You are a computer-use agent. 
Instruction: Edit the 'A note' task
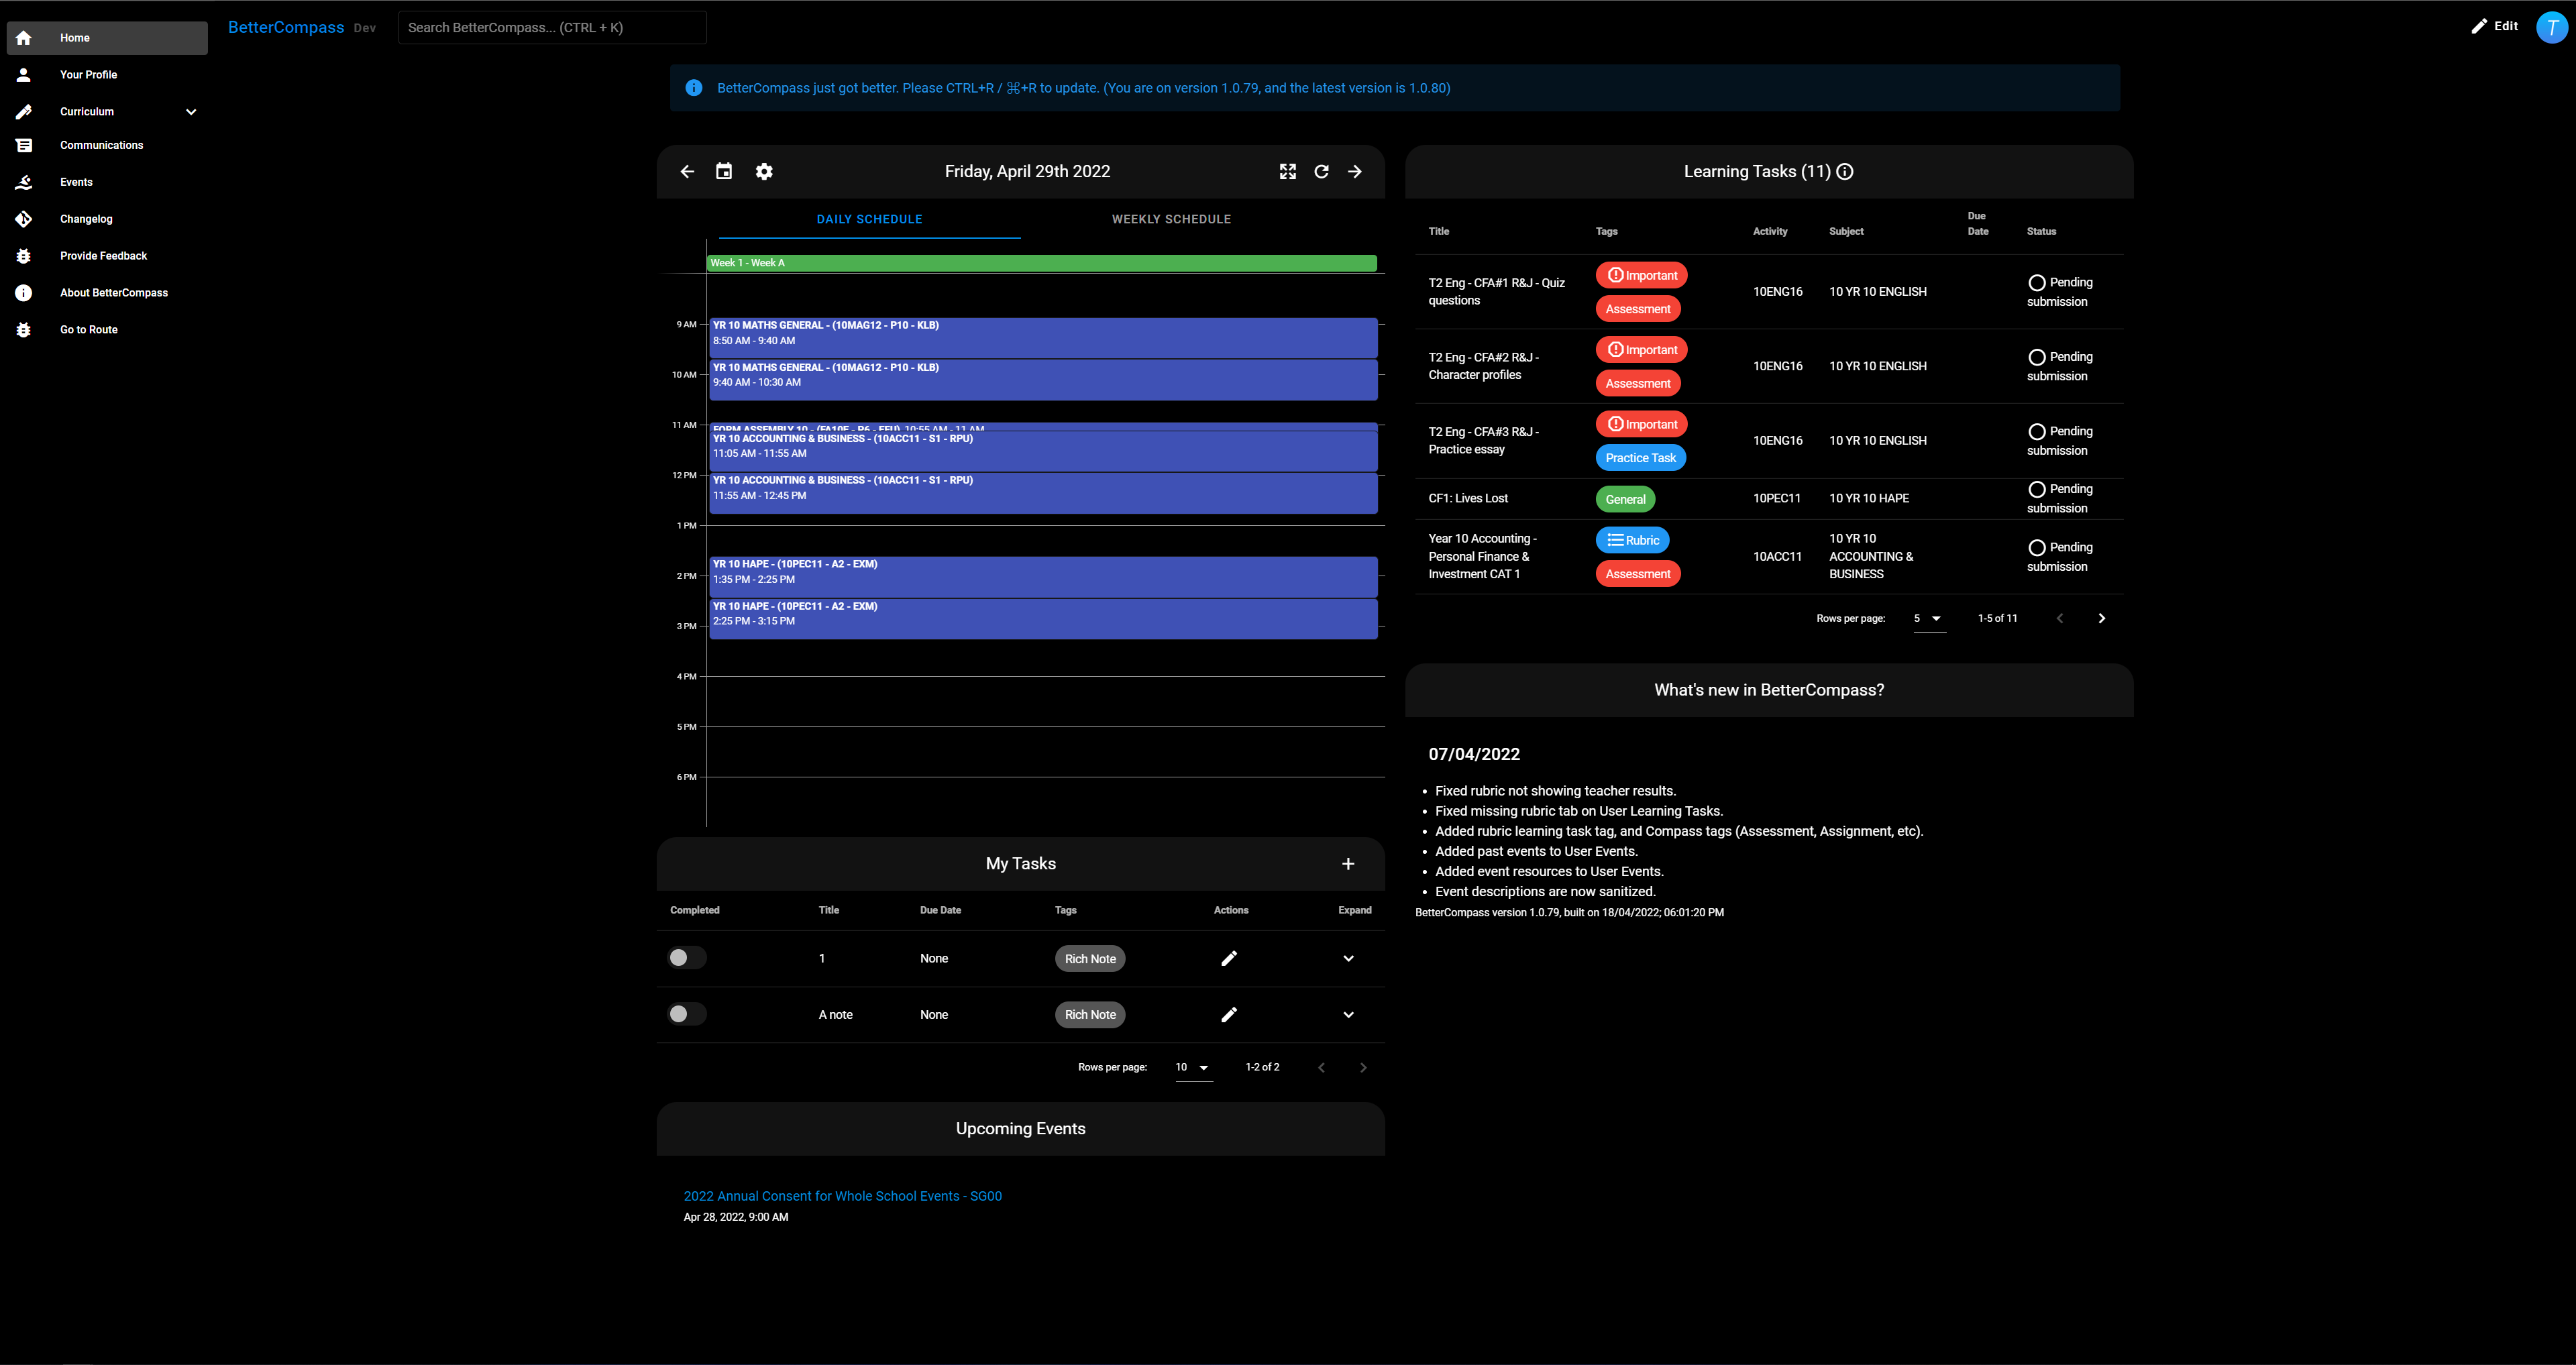coord(1229,1015)
